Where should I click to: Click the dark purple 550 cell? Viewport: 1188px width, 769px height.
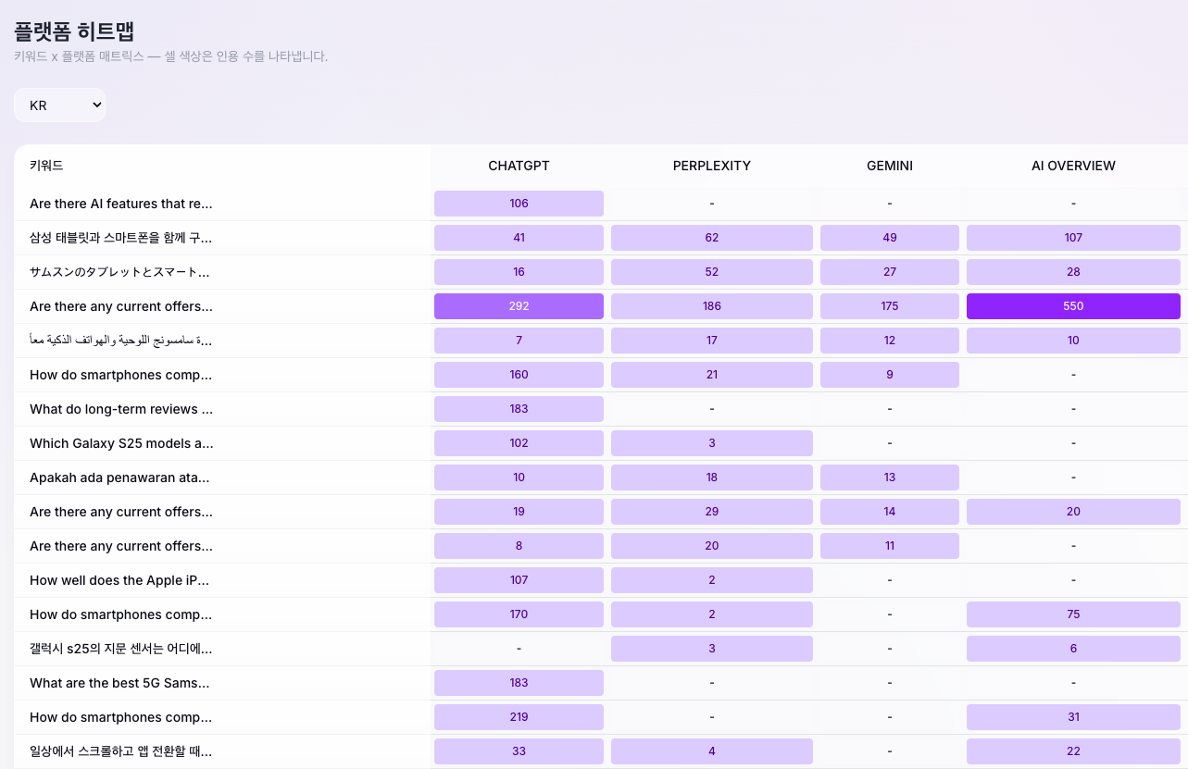pos(1073,306)
